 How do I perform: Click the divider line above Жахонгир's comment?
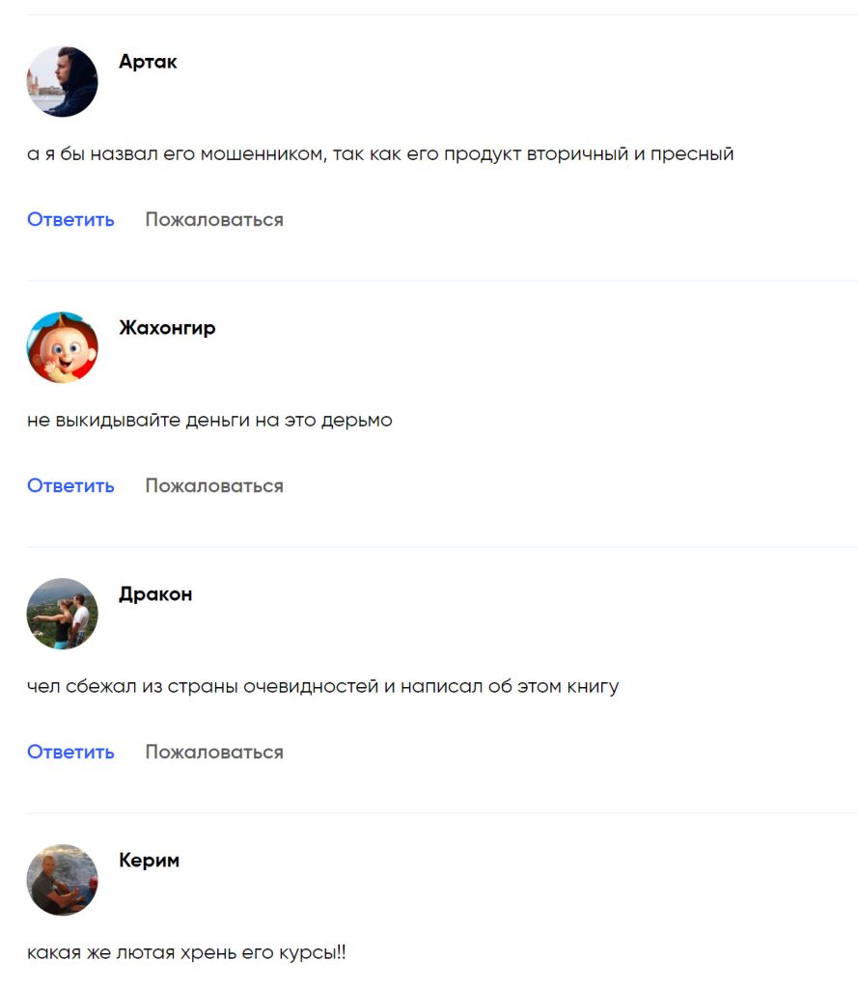pyautogui.click(x=442, y=281)
